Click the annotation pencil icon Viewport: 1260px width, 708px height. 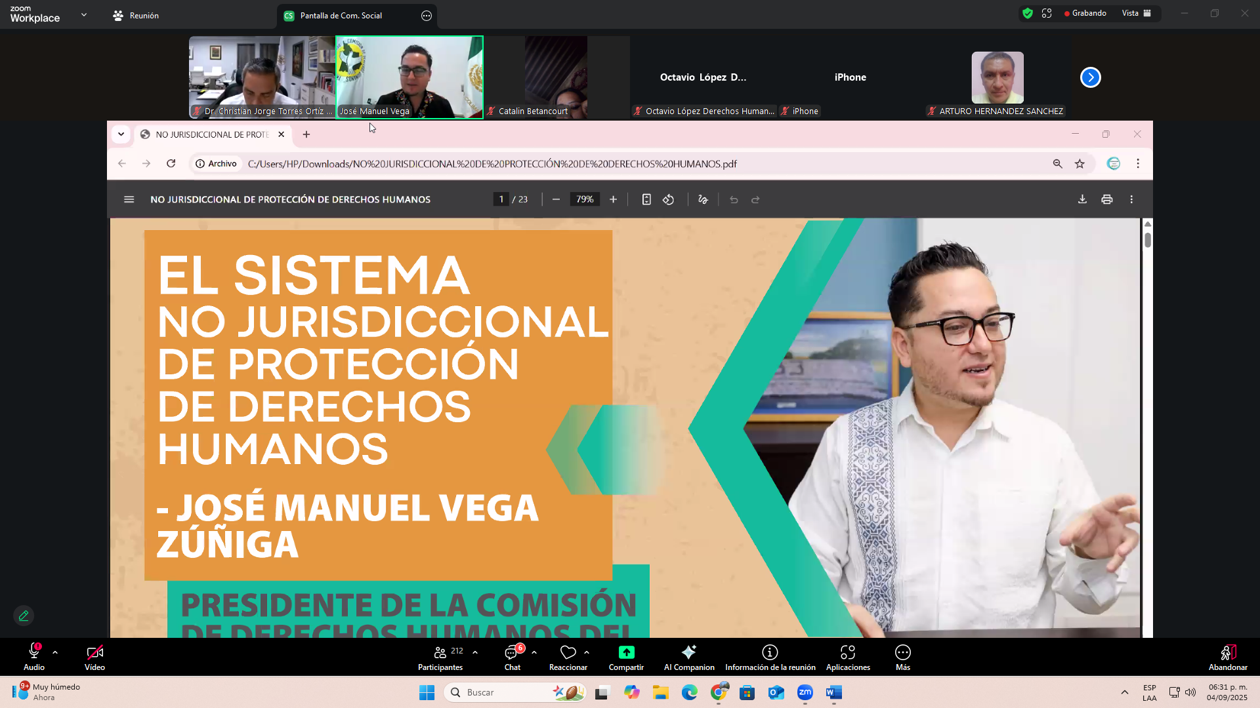(24, 616)
